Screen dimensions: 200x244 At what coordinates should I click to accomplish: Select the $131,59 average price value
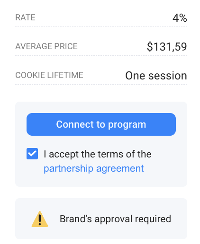(x=167, y=47)
